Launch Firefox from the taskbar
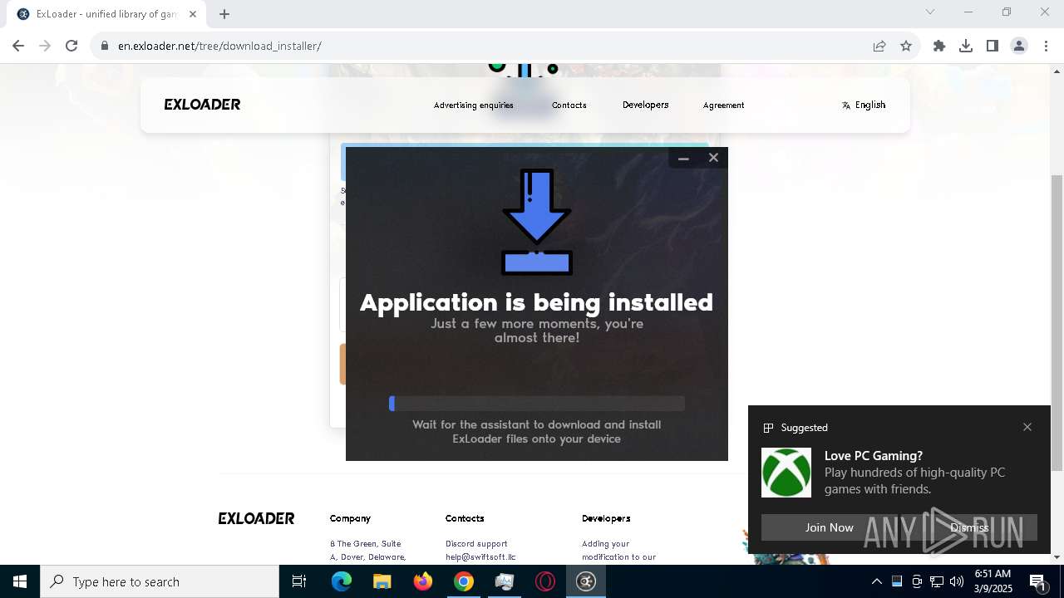 click(423, 581)
